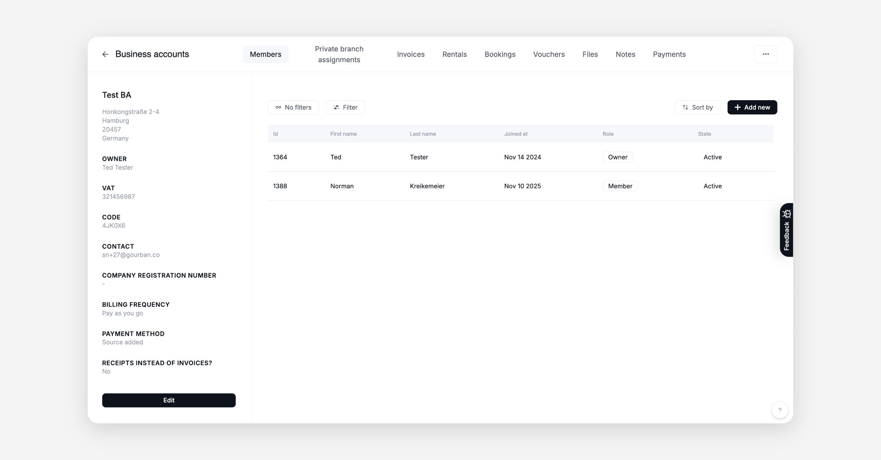Click Add new member button
881x460 pixels.
752,107
